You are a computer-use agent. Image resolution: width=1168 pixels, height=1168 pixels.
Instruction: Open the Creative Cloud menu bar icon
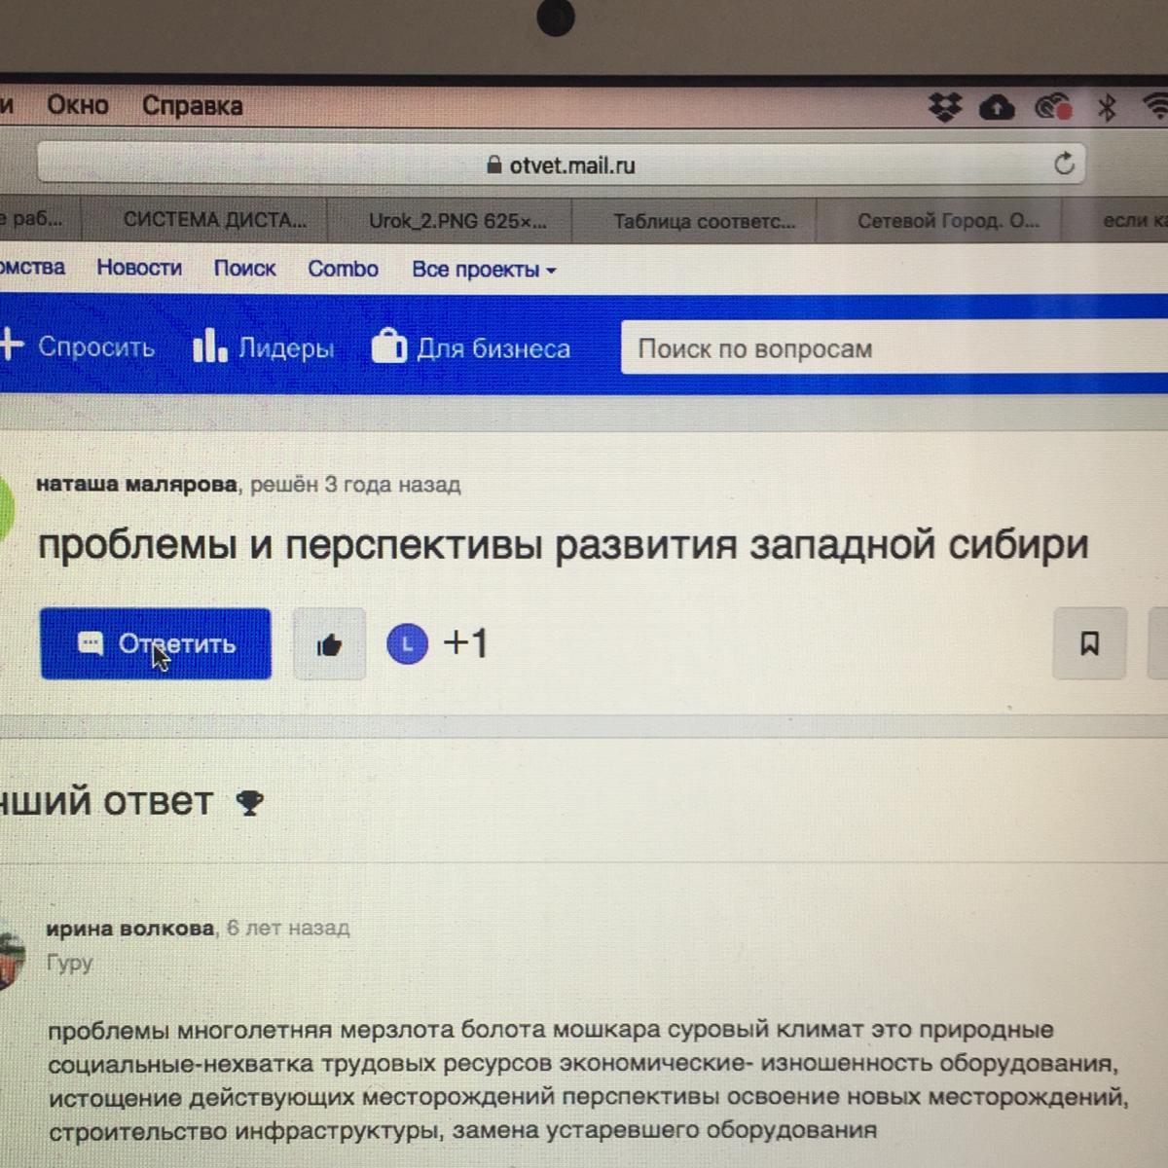1052,107
